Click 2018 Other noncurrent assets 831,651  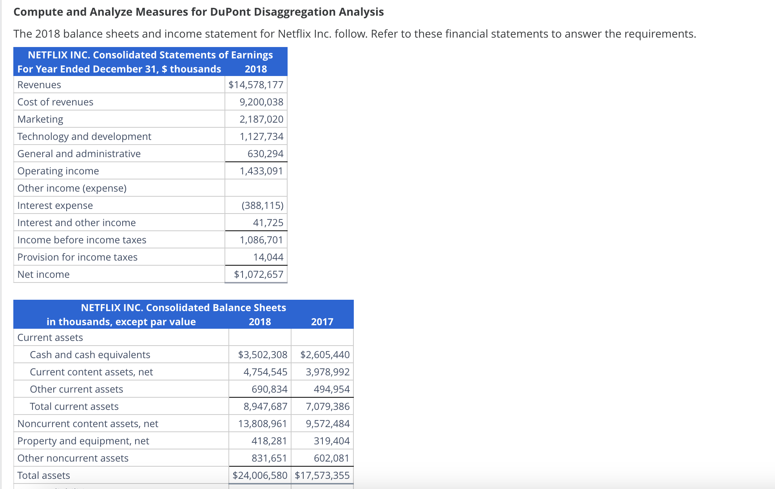click(x=269, y=458)
